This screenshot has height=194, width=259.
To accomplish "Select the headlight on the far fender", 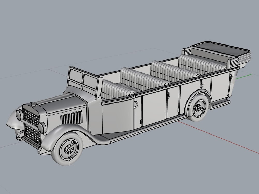I will point(19,115).
